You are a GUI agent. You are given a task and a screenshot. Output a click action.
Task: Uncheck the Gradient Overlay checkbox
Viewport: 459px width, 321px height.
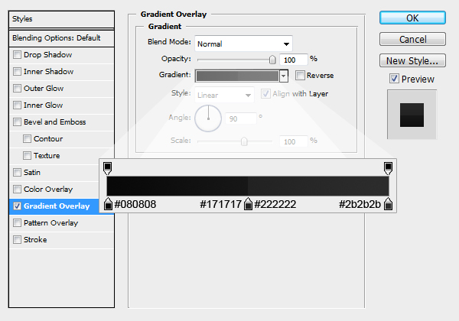pos(17,206)
